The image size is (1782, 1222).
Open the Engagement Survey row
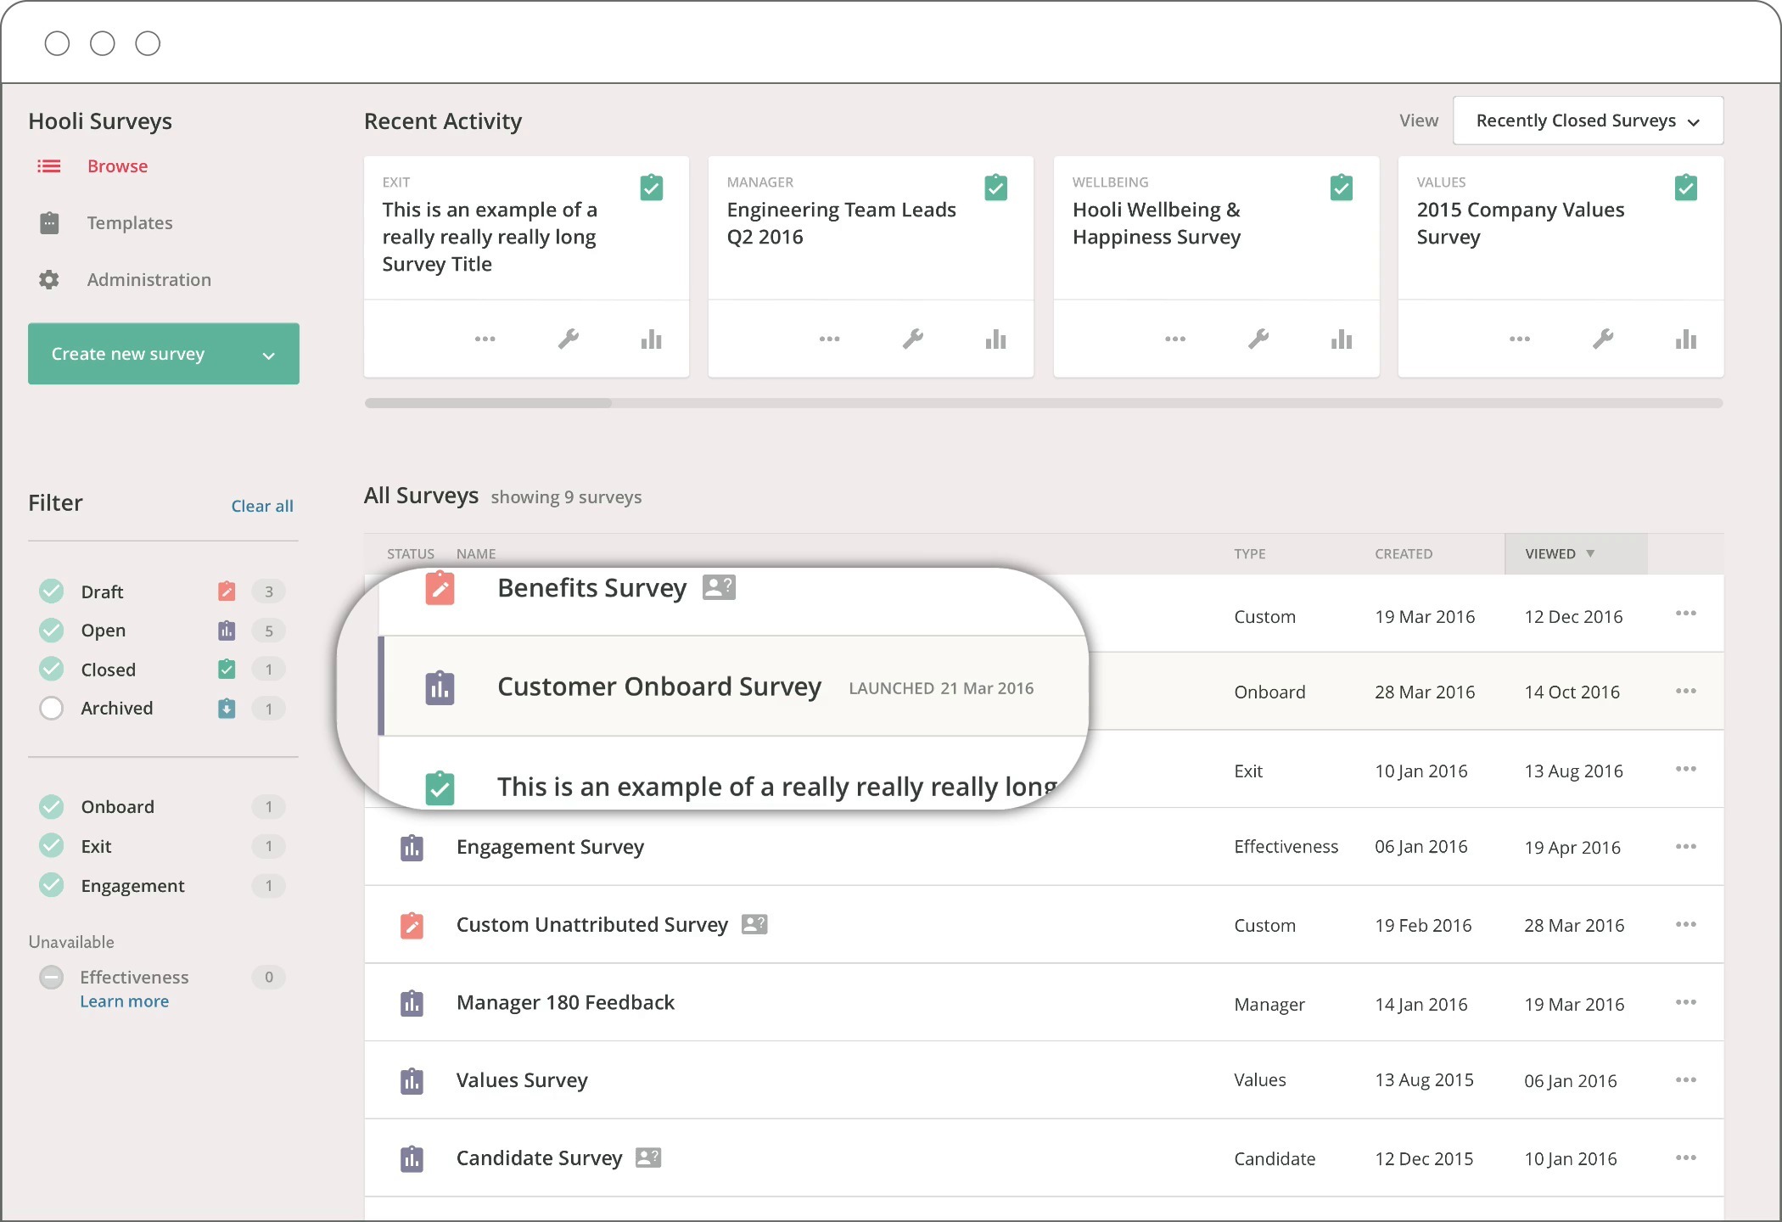click(550, 847)
